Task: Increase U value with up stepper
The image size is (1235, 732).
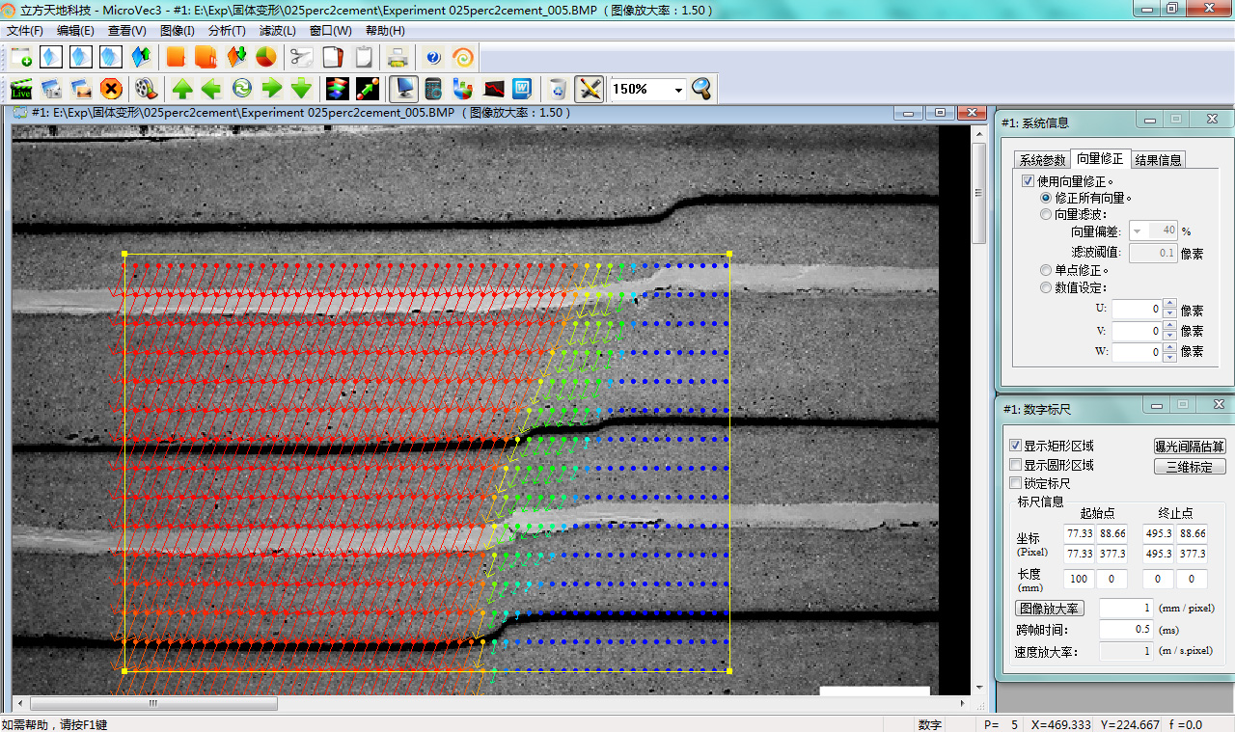Action: pyautogui.click(x=1169, y=305)
